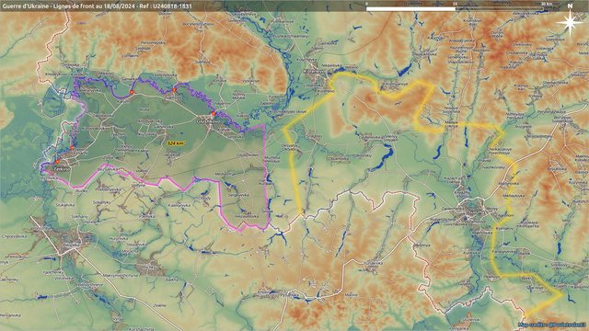The image size is (589, 331).
Task: Select the southwesternmost red marker near Tetkino
Action: (x=57, y=162)
